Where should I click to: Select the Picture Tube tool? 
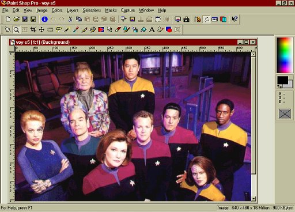tap(126, 29)
